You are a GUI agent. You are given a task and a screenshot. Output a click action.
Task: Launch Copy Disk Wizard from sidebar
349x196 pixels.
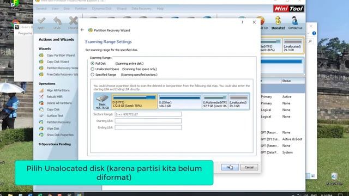pyautogui.click(x=58, y=62)
